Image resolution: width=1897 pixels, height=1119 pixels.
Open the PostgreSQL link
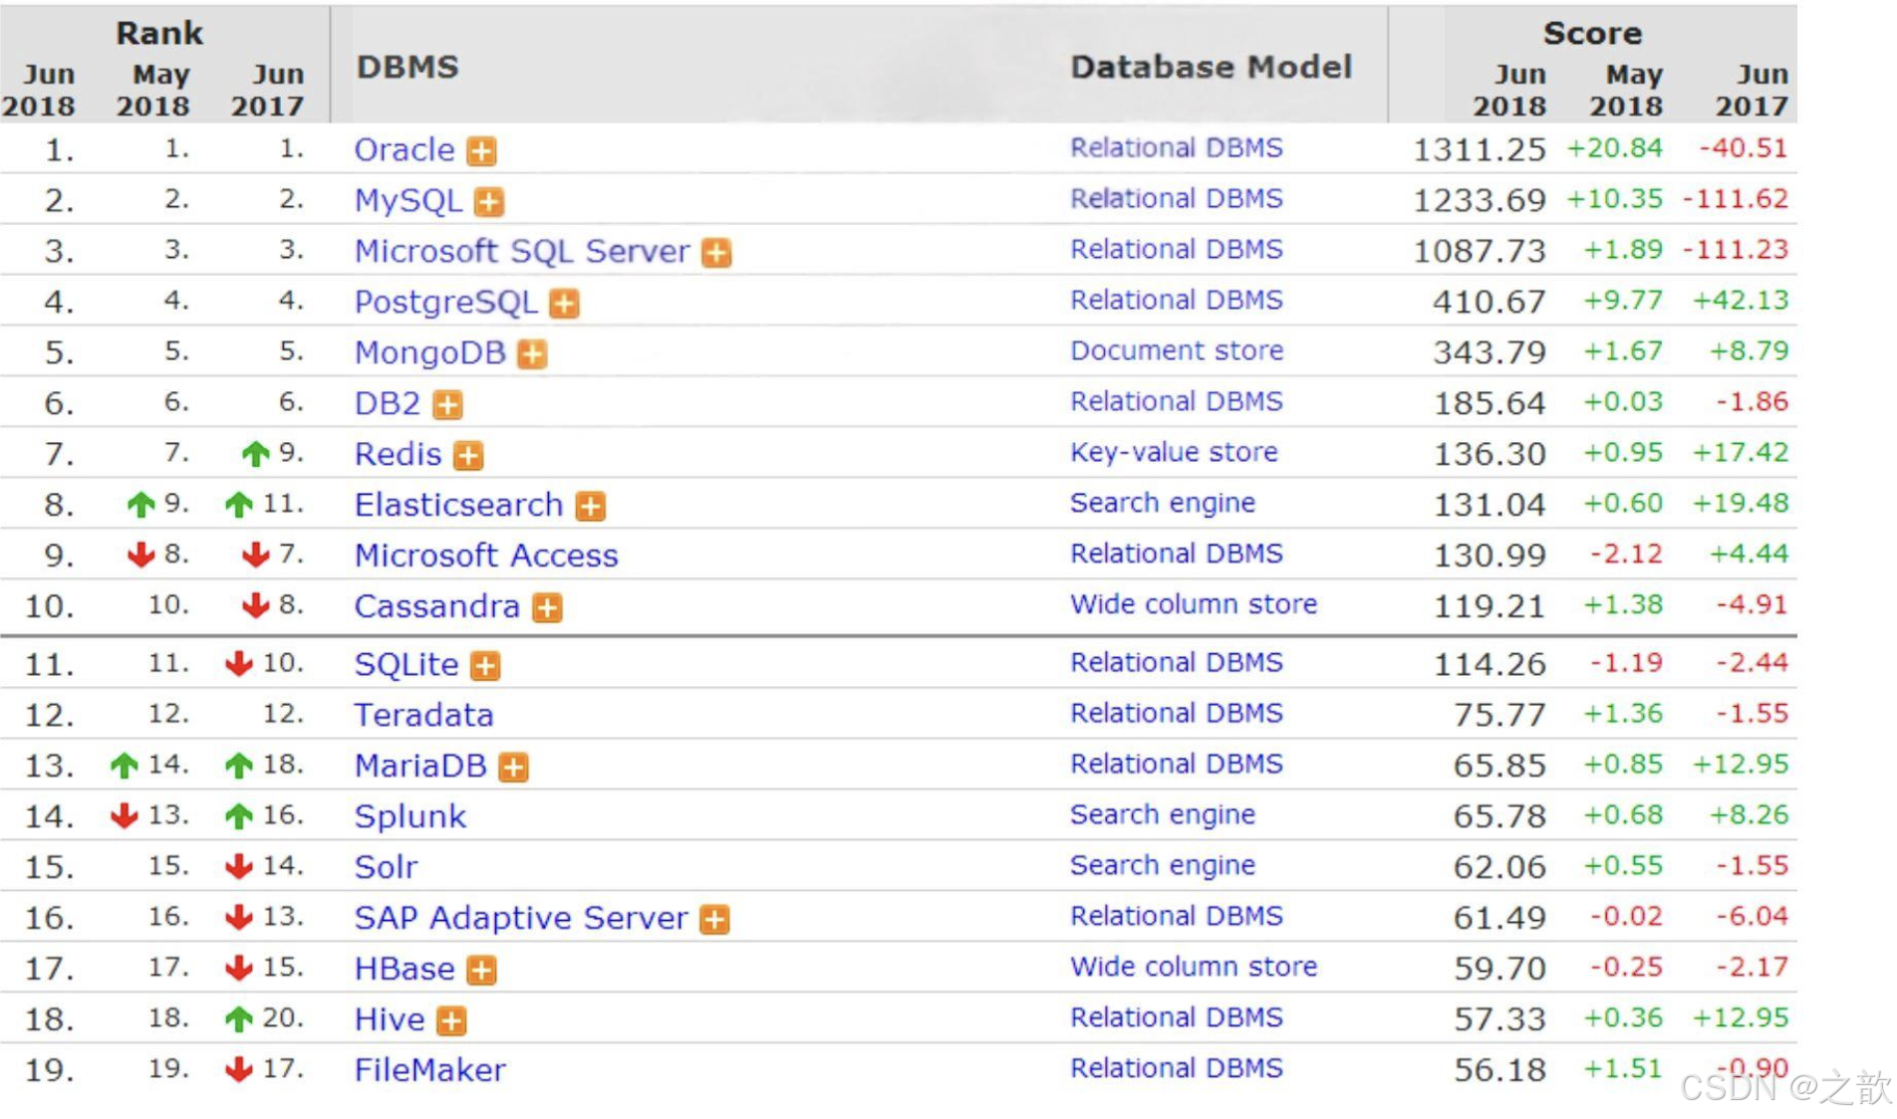click(x=446, y=303)
